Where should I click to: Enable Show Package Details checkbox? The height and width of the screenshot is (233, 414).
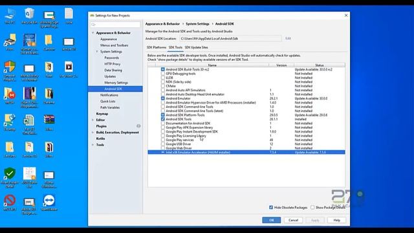coord(312,207)
